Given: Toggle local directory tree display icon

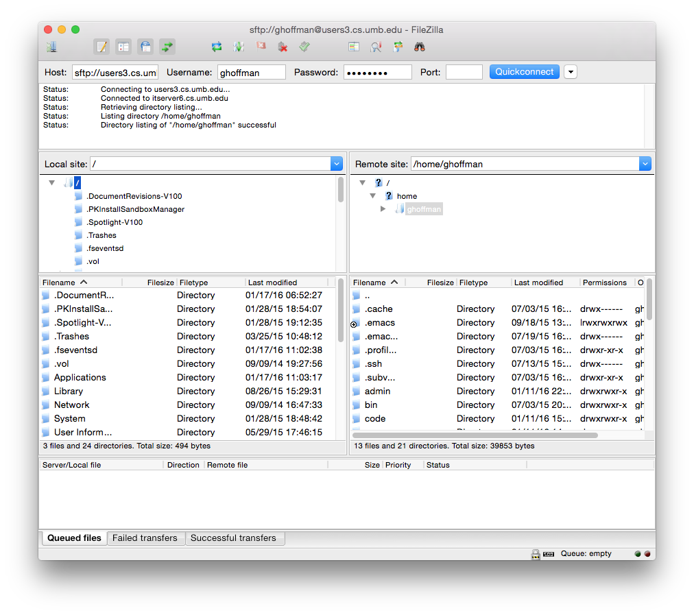Looking at the screenshot, I should pyautogui.click(x=123, y=47).
